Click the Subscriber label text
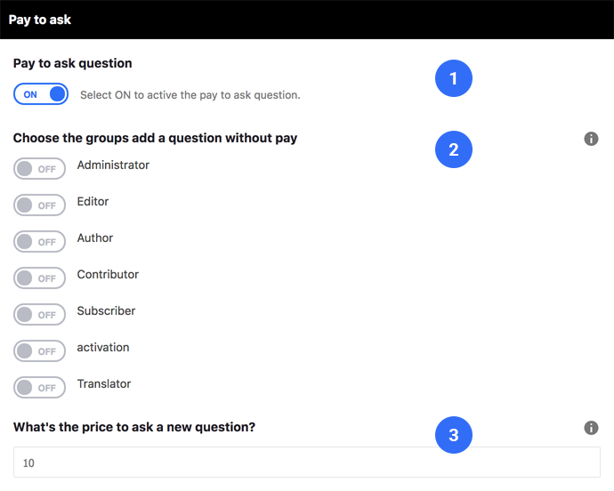 click(x=106, y=311)
